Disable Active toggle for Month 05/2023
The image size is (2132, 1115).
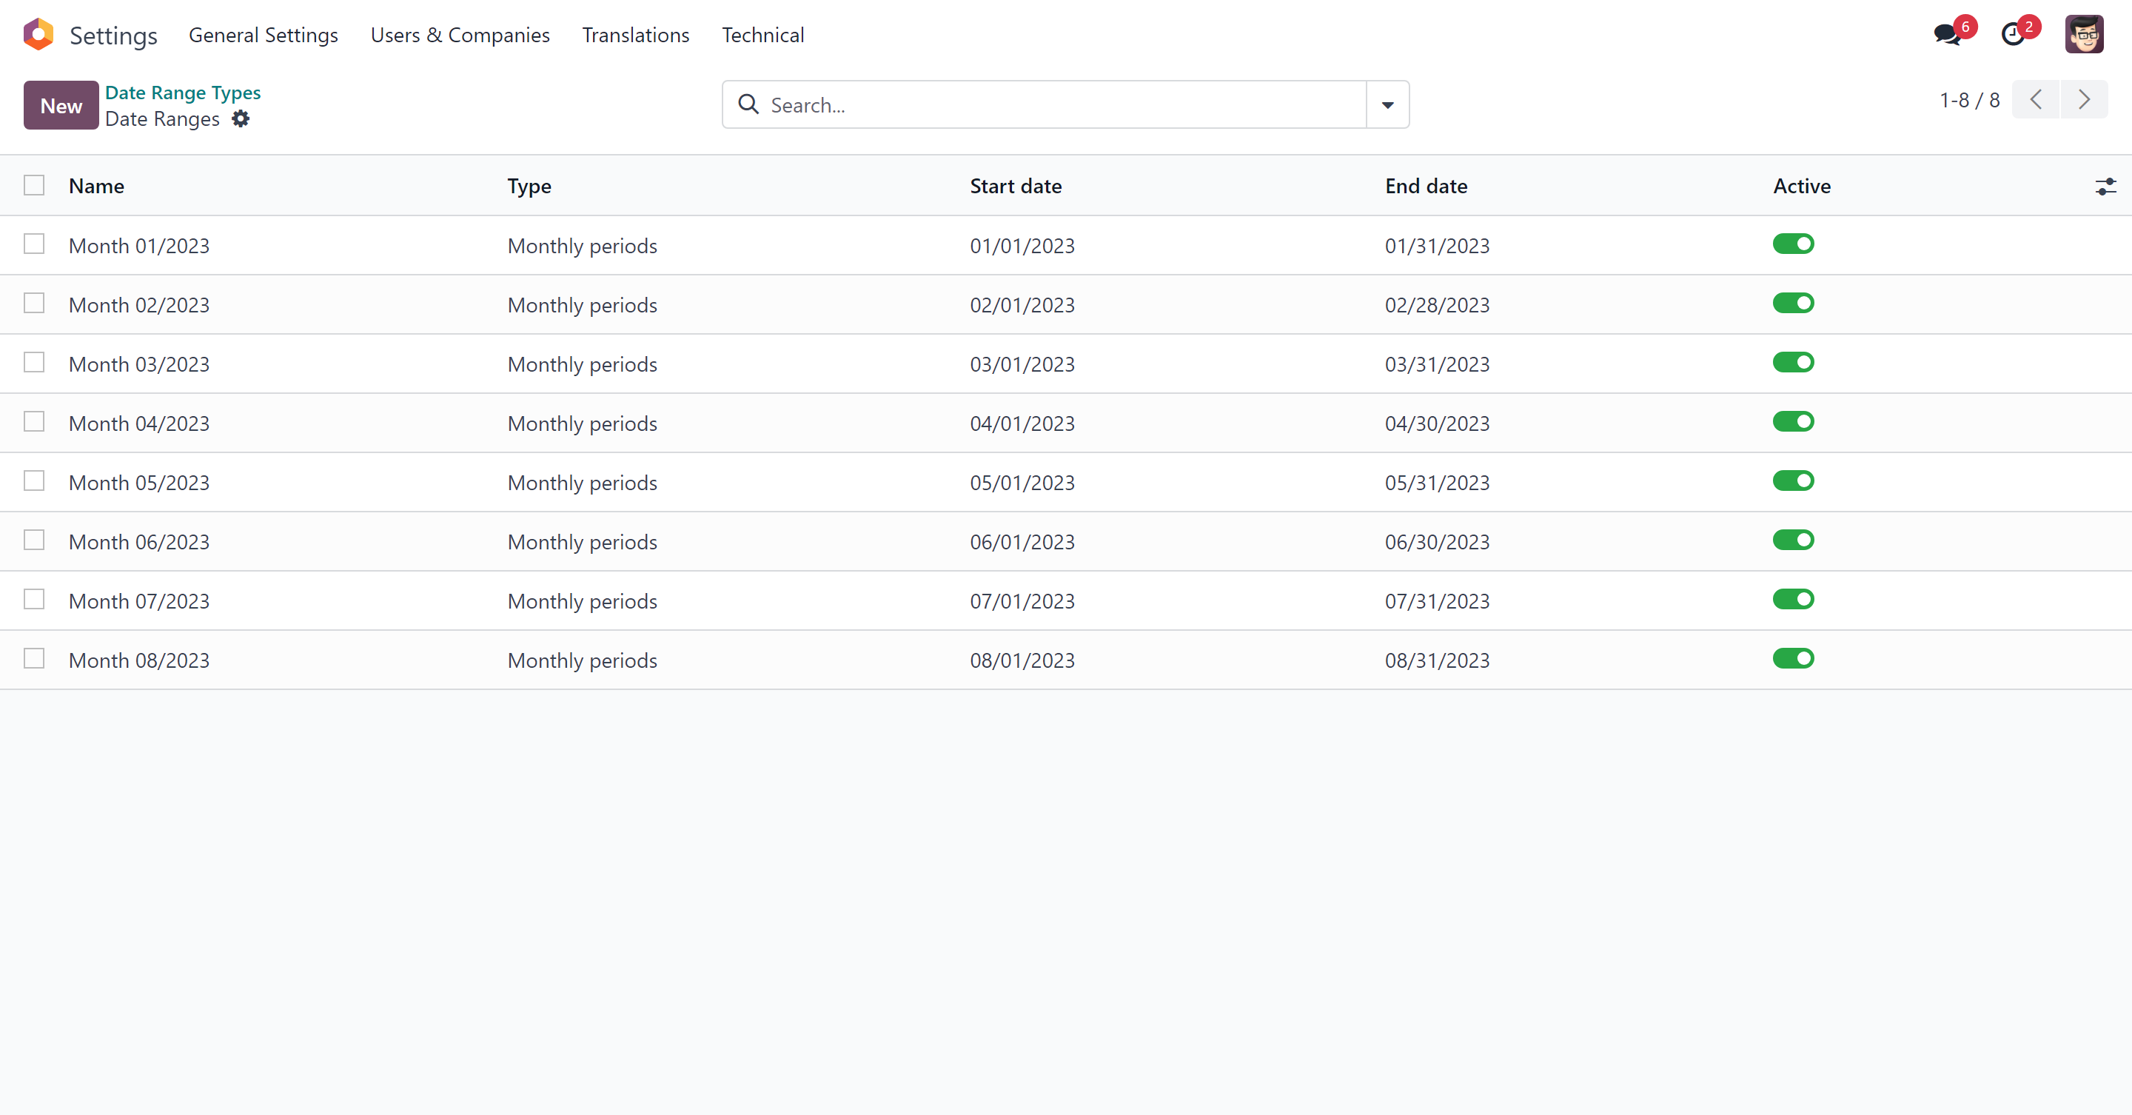(1793, 482)
